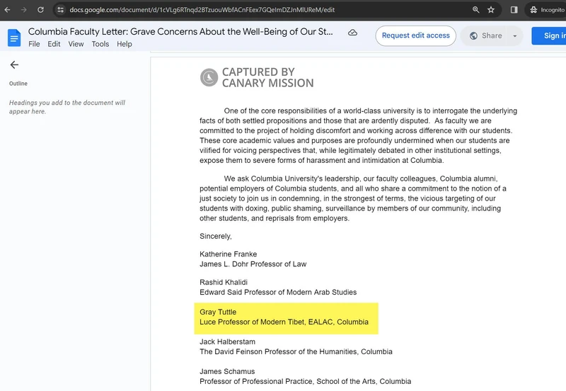Open the File menu
The height and width of the screenshot is (391, 566).
[35, 44]
